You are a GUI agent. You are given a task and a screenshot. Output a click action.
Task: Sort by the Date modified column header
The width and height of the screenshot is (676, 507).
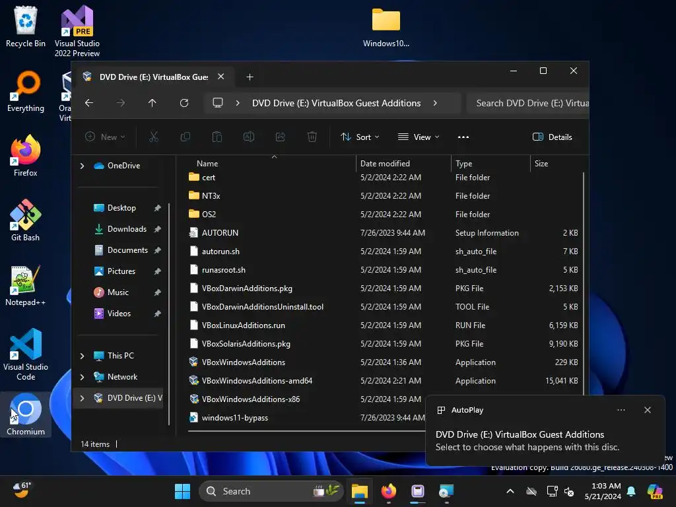coord(403,164)
